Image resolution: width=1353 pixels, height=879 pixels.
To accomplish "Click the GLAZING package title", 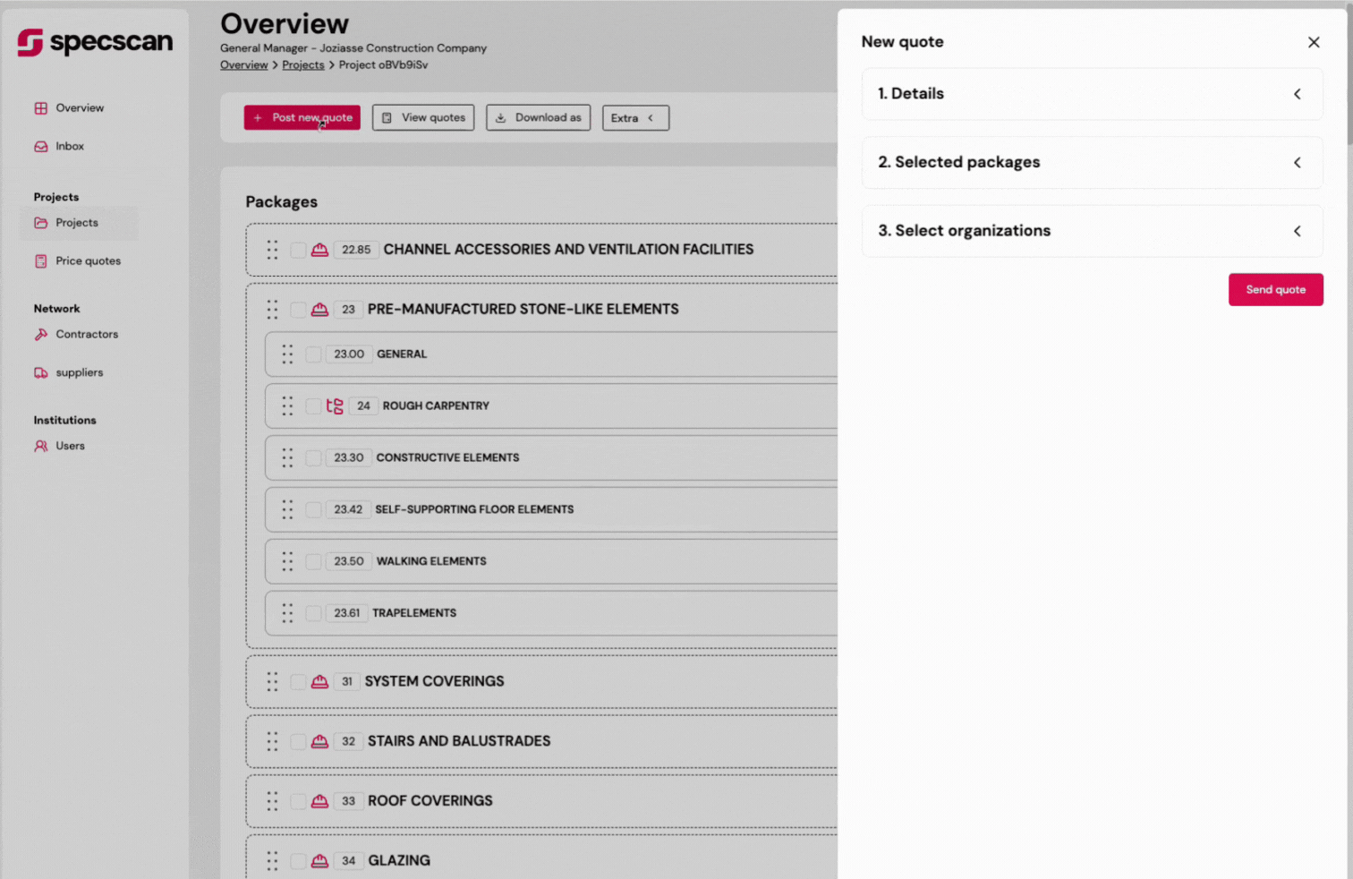I will coord(399,861).
